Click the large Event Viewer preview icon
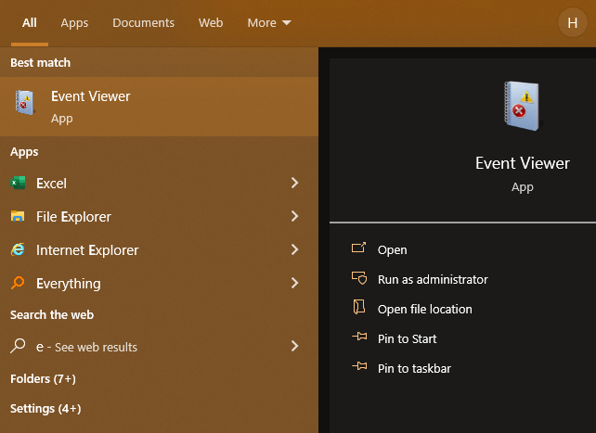 (522, 105)
